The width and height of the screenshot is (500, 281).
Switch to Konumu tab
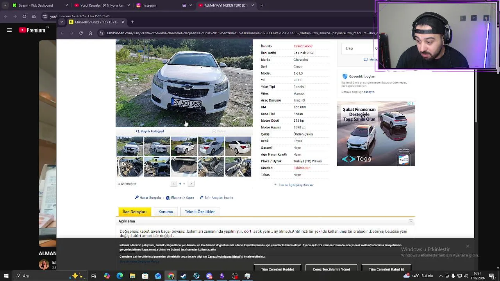[x=166, y=212]
